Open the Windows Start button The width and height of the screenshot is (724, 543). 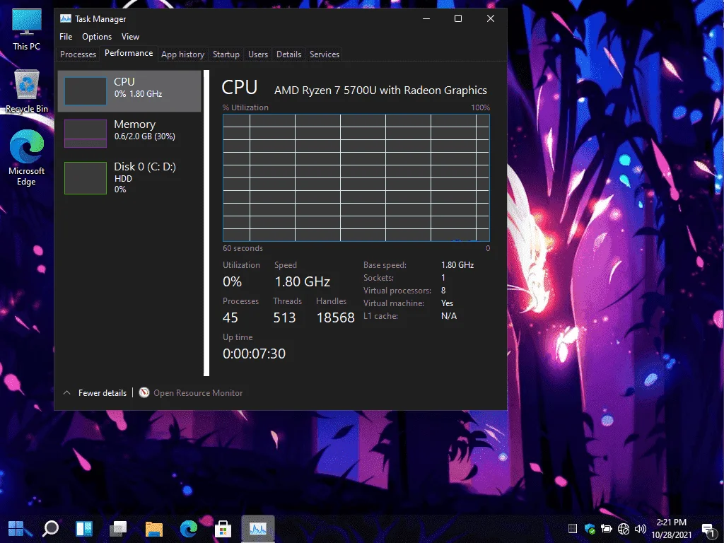(x=16, y=529)
